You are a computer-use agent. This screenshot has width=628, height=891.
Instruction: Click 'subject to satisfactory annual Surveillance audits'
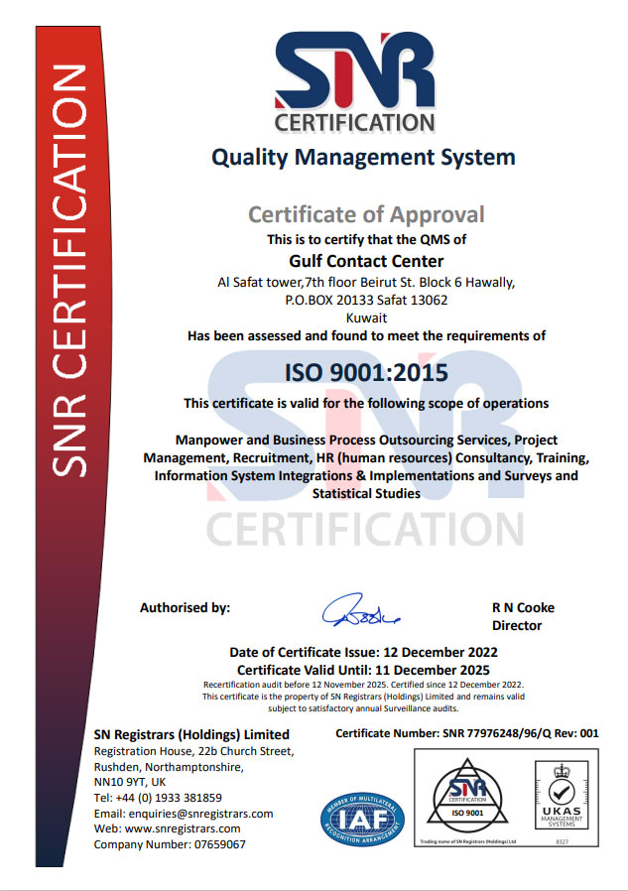(x=363, y=708)
